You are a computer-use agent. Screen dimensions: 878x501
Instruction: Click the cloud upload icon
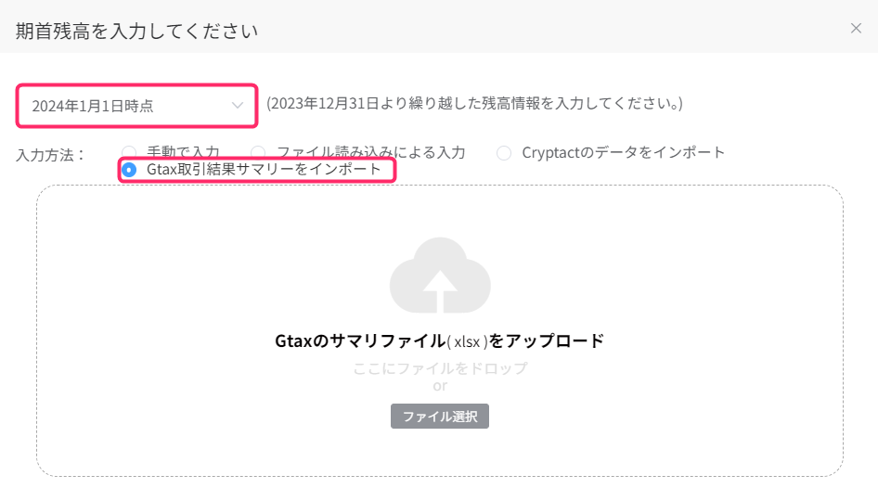(440, 275)
